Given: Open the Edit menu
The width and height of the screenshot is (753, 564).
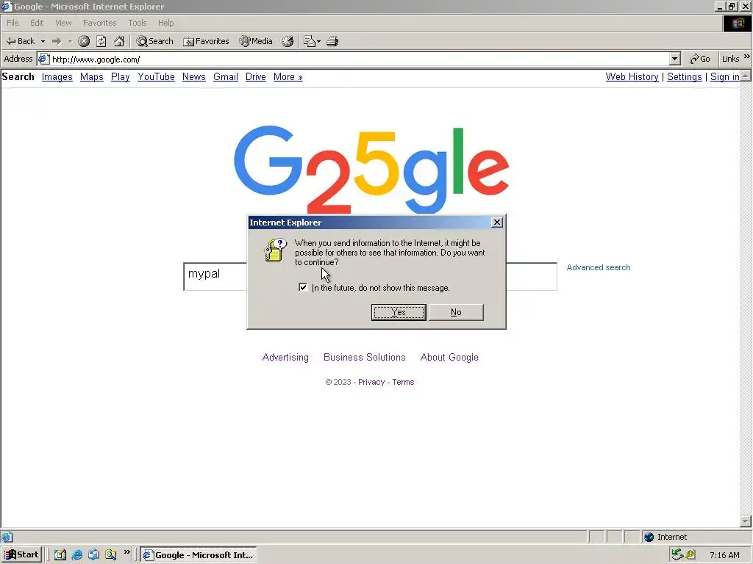Looking at the screenshot, I should [37, 23].
